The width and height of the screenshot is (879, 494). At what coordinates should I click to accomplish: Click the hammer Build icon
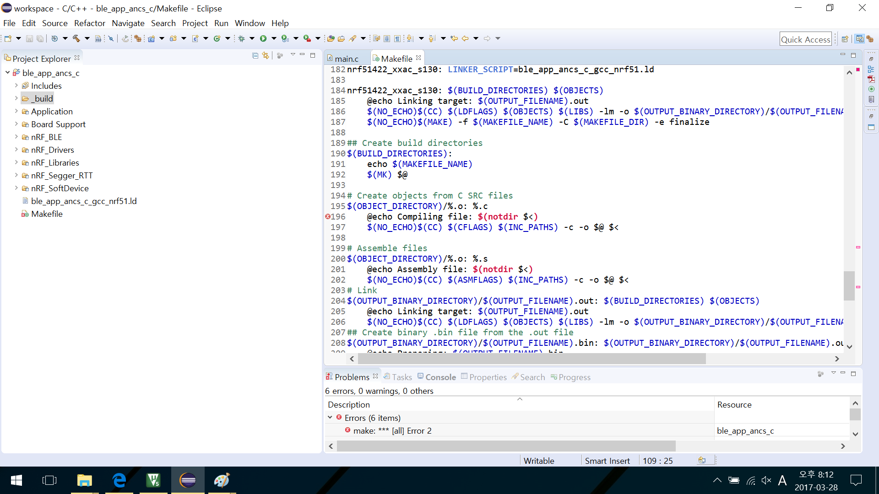(76, 38)
